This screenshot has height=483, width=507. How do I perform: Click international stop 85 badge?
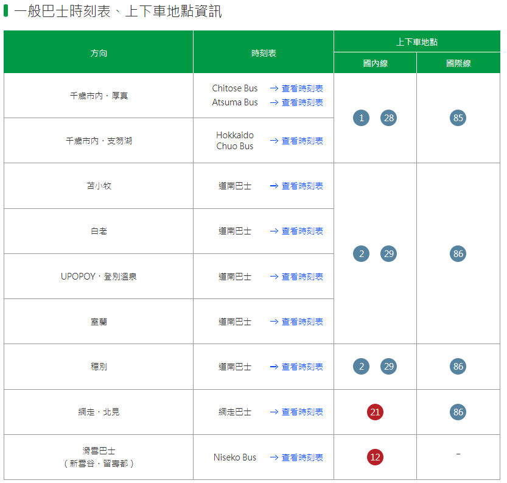tap(458, 118)
